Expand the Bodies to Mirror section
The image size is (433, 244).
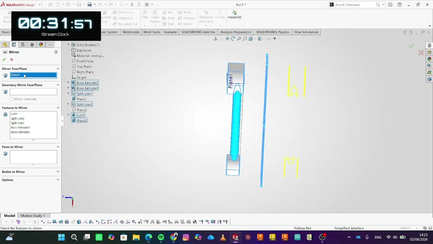point(58,172)
